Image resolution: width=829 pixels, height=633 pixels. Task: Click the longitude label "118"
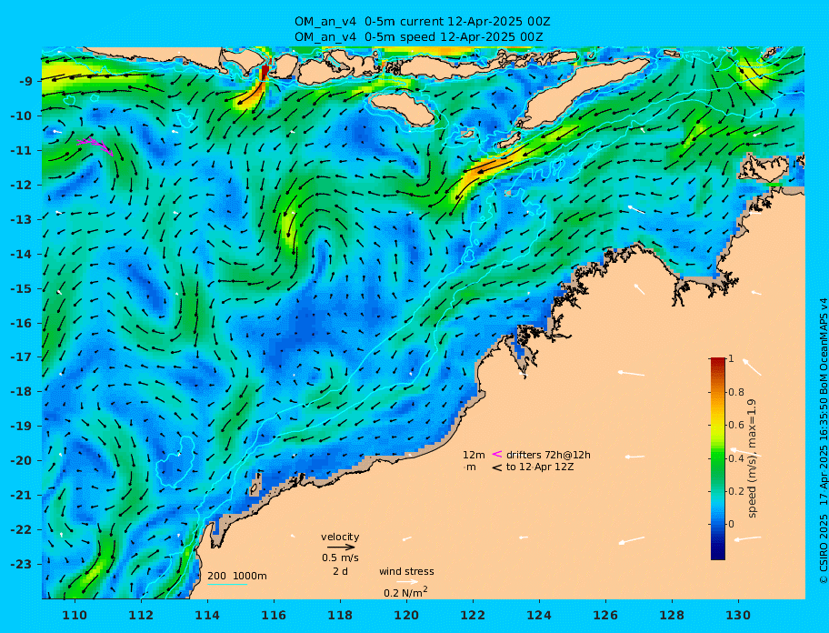point(340,615)
